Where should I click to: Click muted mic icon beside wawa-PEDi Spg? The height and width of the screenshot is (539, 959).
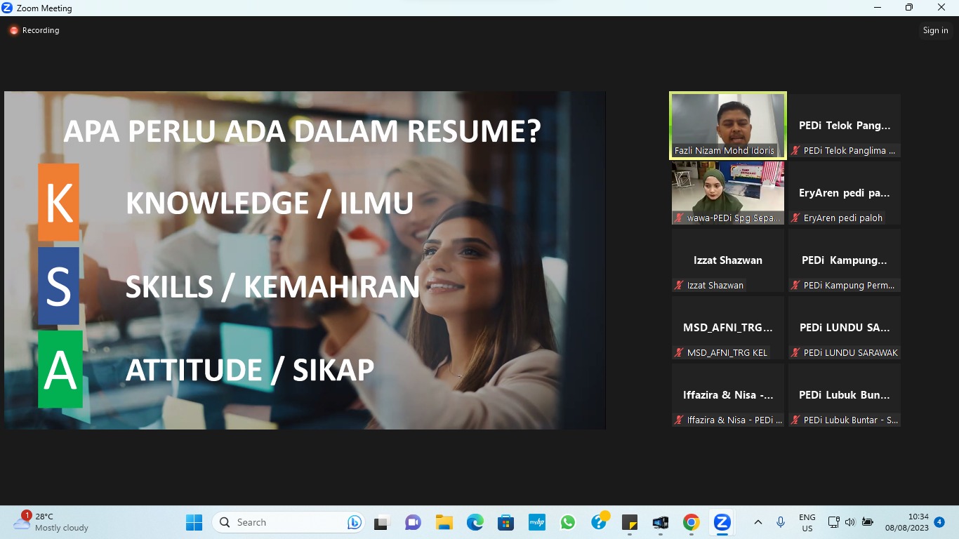[x=679, y=218]
